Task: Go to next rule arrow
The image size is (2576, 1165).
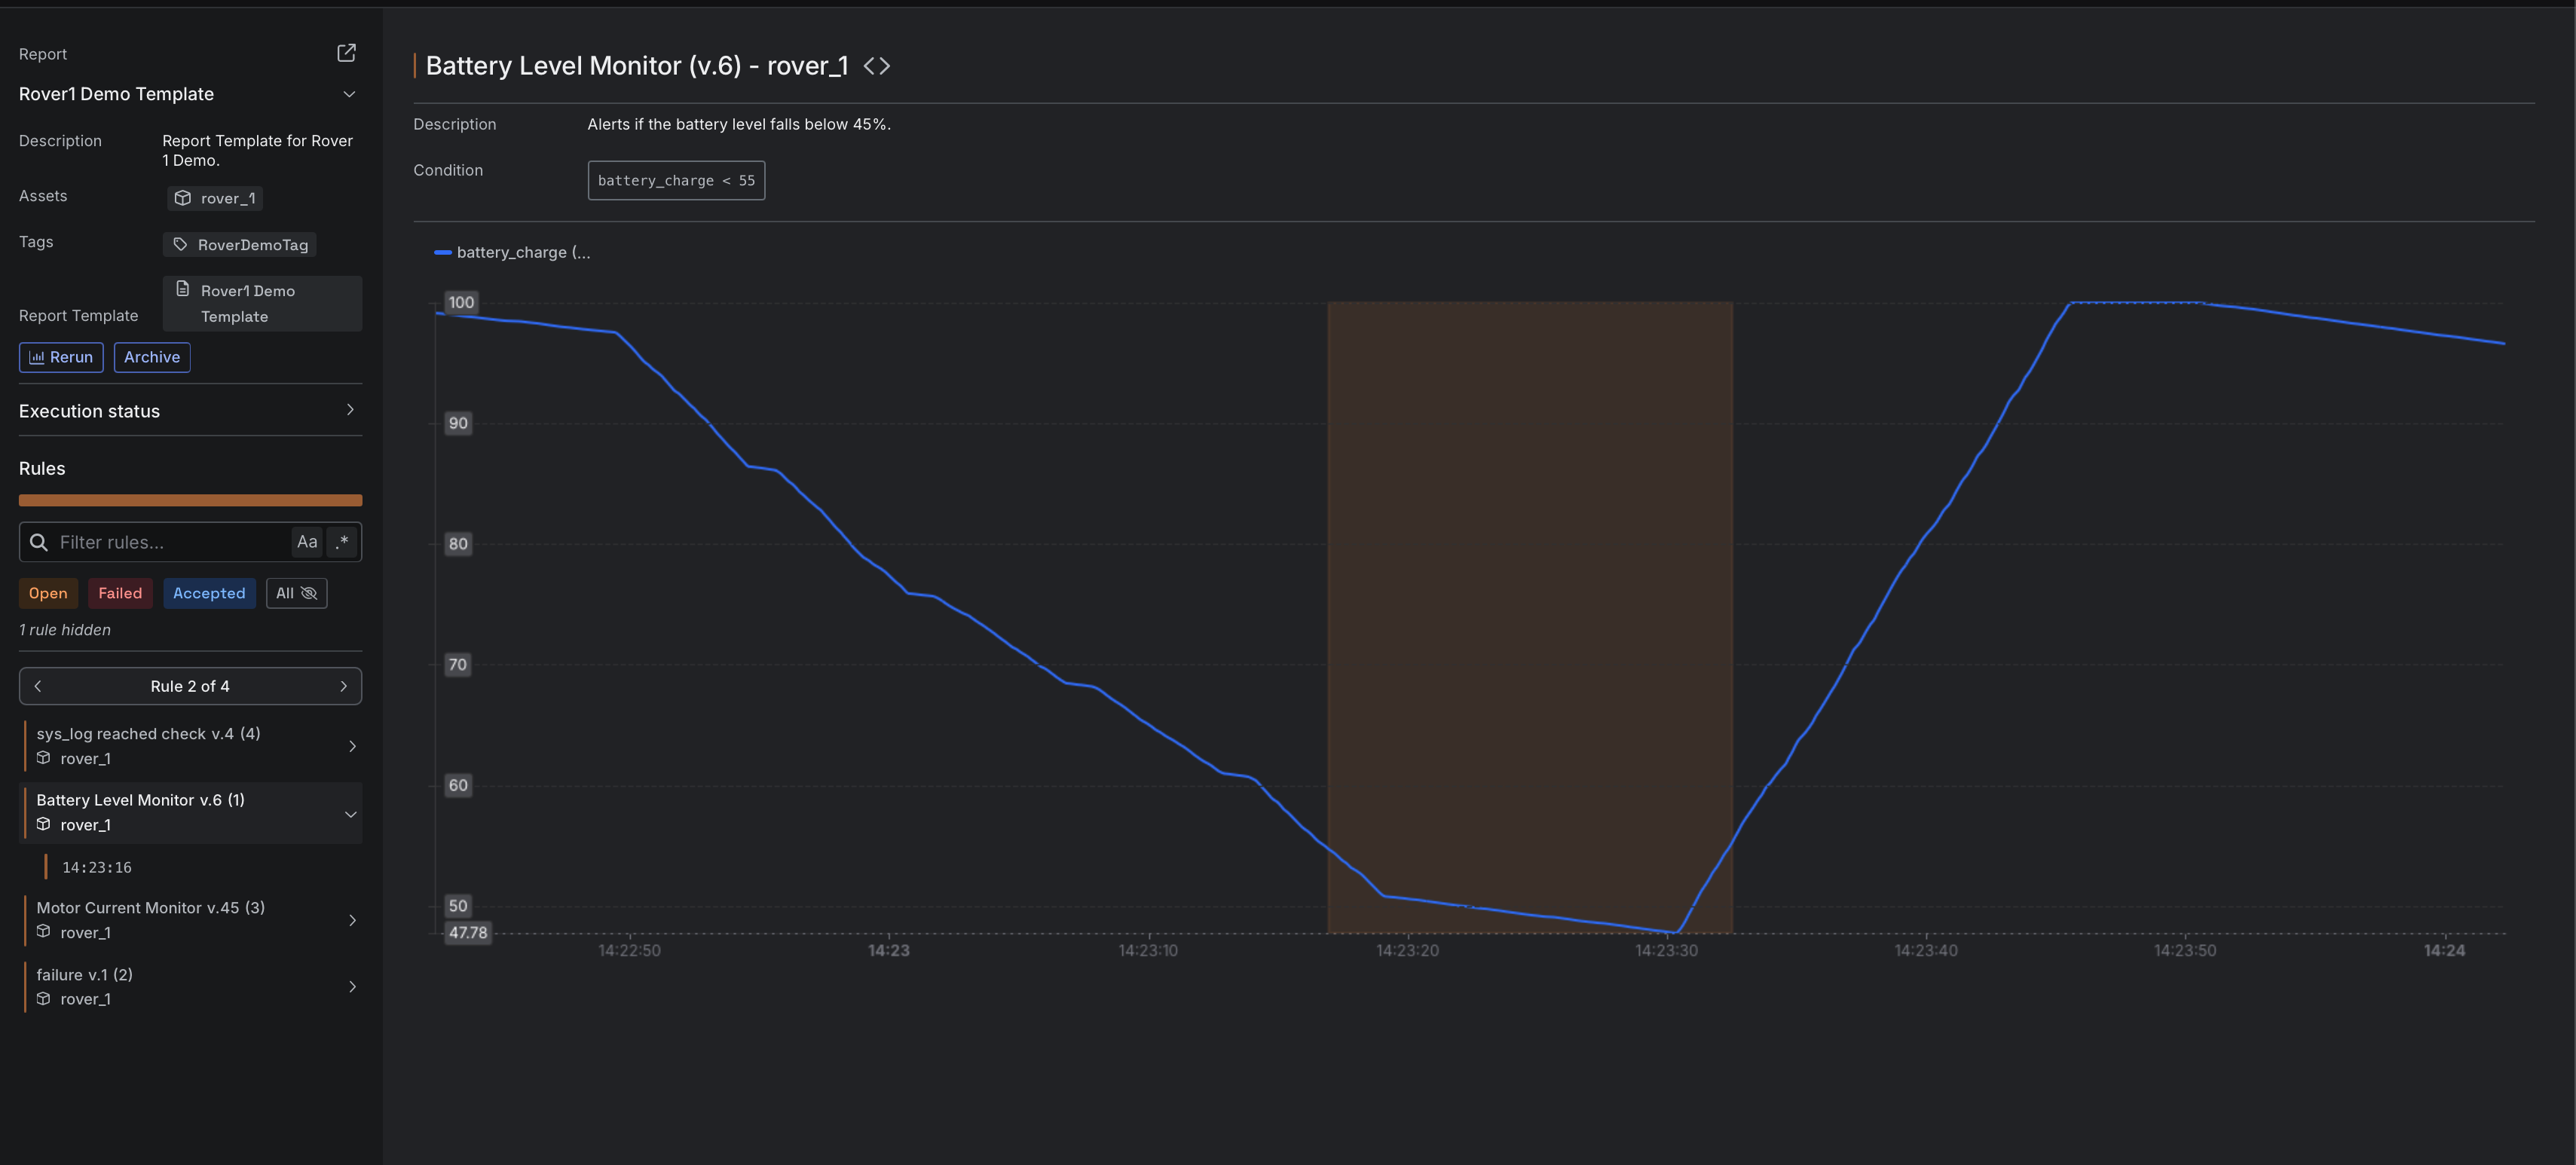Action: tap(343, 686)
